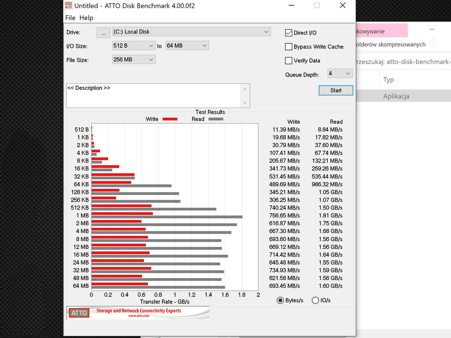Open the Help menu
The height and width of the screenshot is (338, 451).
[x=86, y=18]
